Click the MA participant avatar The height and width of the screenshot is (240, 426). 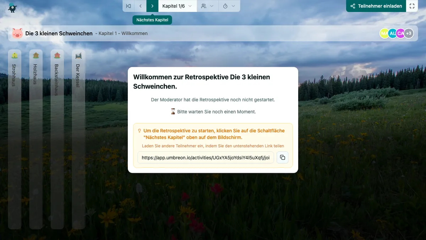(384, 33)
